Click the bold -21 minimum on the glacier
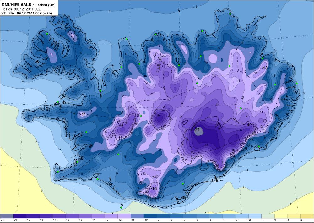314x223 pixels. click(197, 130)
